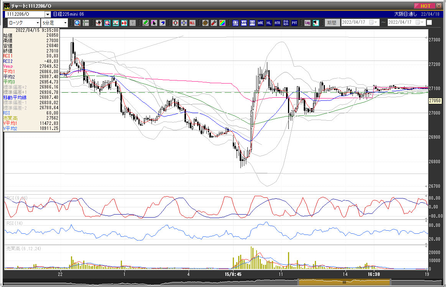Click the 標準偏差+2 row in data panel
The height and width of the screenshot is (287, 446).
31,87
